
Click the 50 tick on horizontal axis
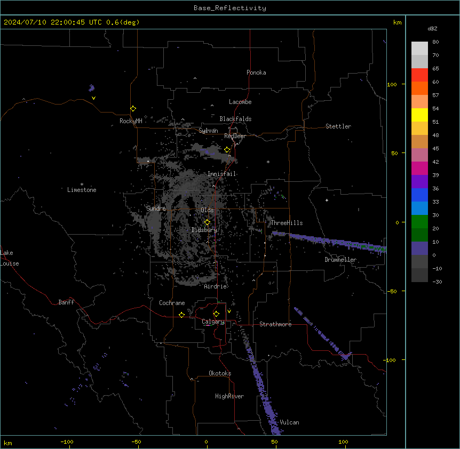point(274,442)
